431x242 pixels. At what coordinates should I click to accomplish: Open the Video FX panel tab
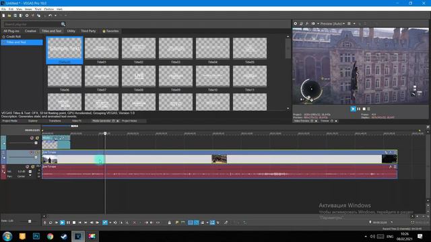coord(76,121)
